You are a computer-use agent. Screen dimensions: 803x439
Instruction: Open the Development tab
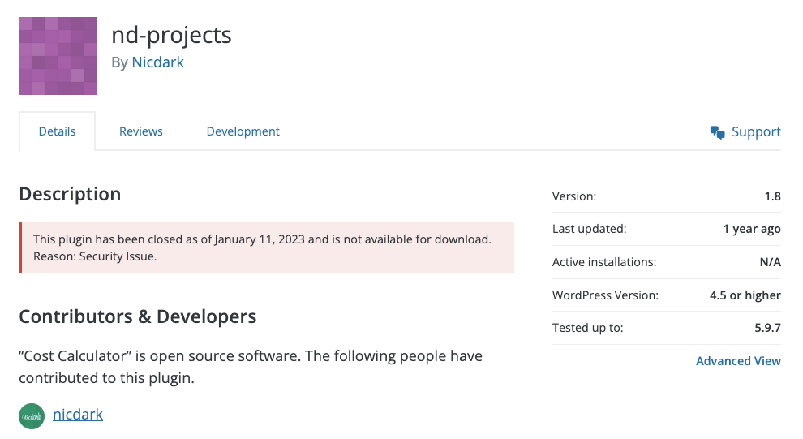pos(243,131)
